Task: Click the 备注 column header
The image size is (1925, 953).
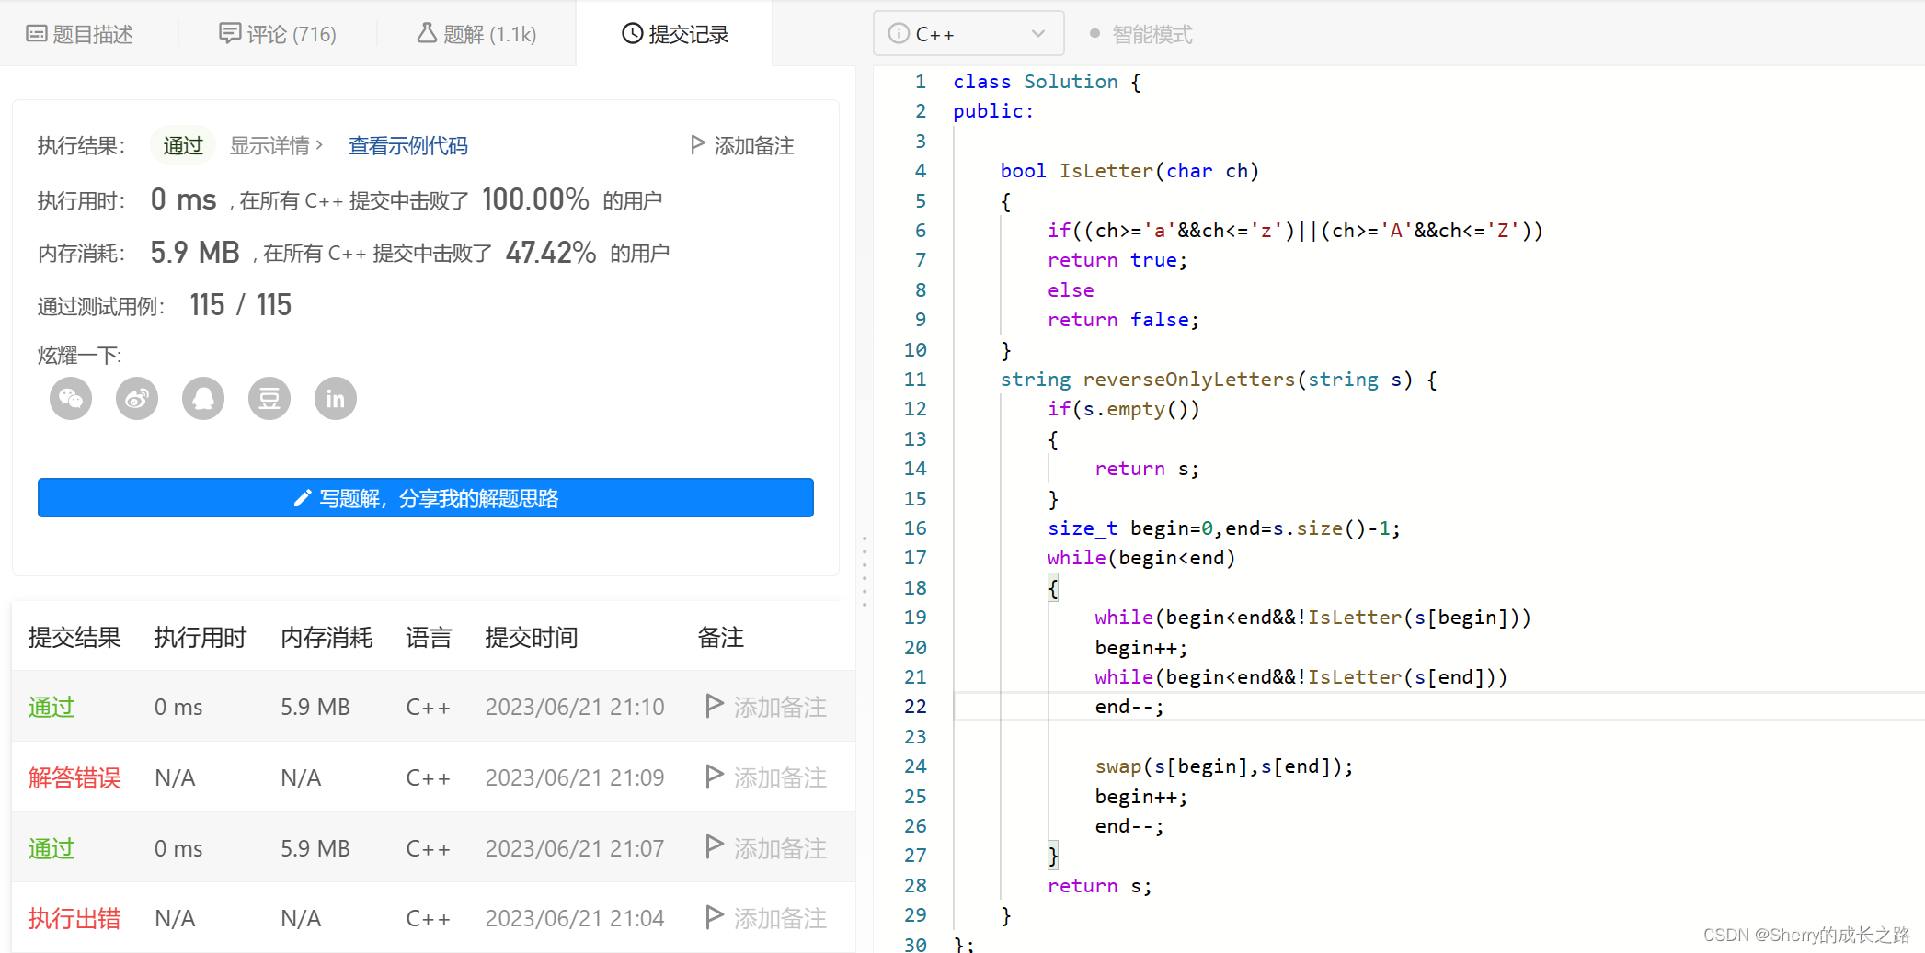Action: coord(721,637)
